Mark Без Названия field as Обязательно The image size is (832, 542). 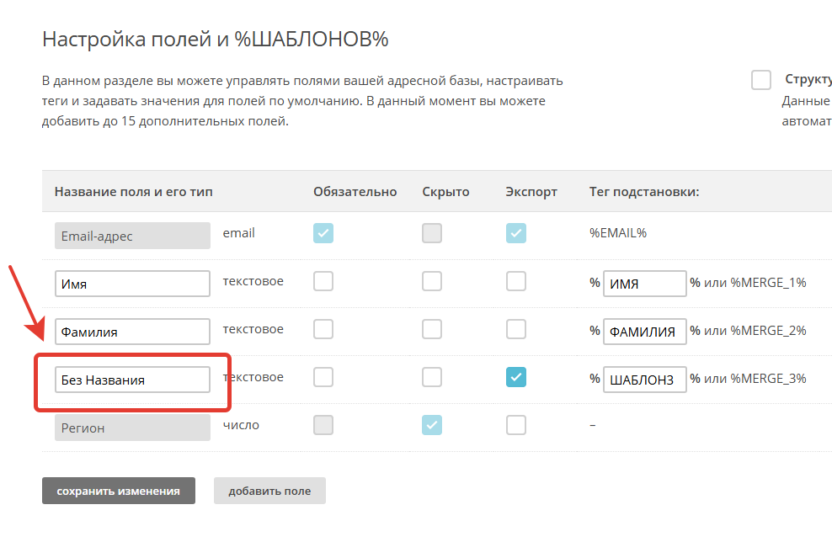coord(323,377)
